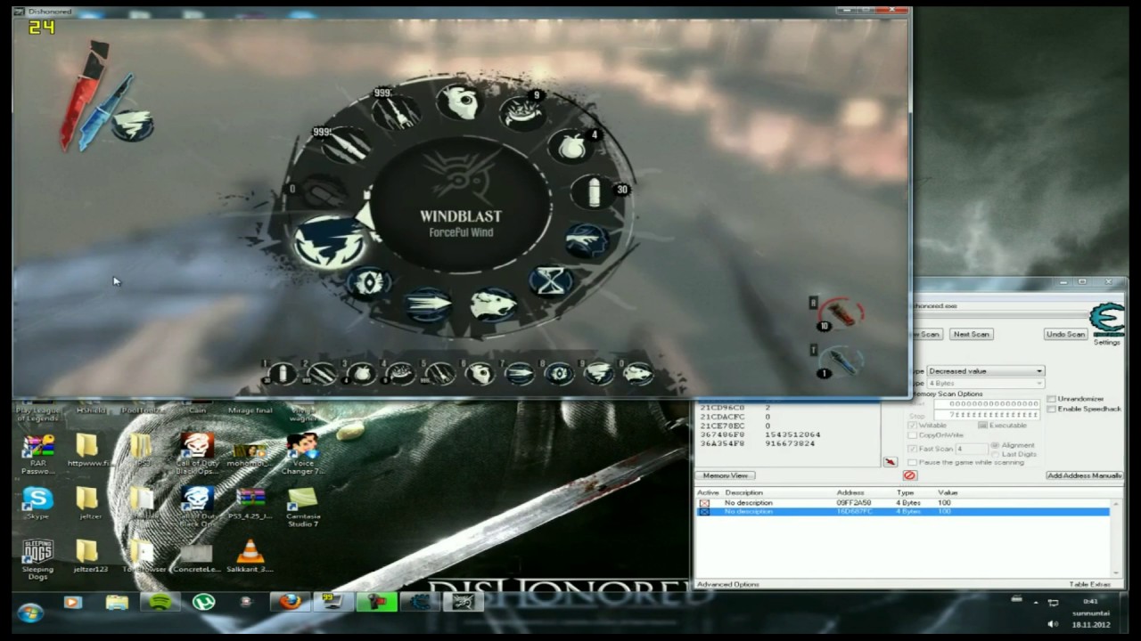The height and width of the screenshot is (641, 1141).
Task: Toggle the Writable checkbox
Action: point(912,426)
